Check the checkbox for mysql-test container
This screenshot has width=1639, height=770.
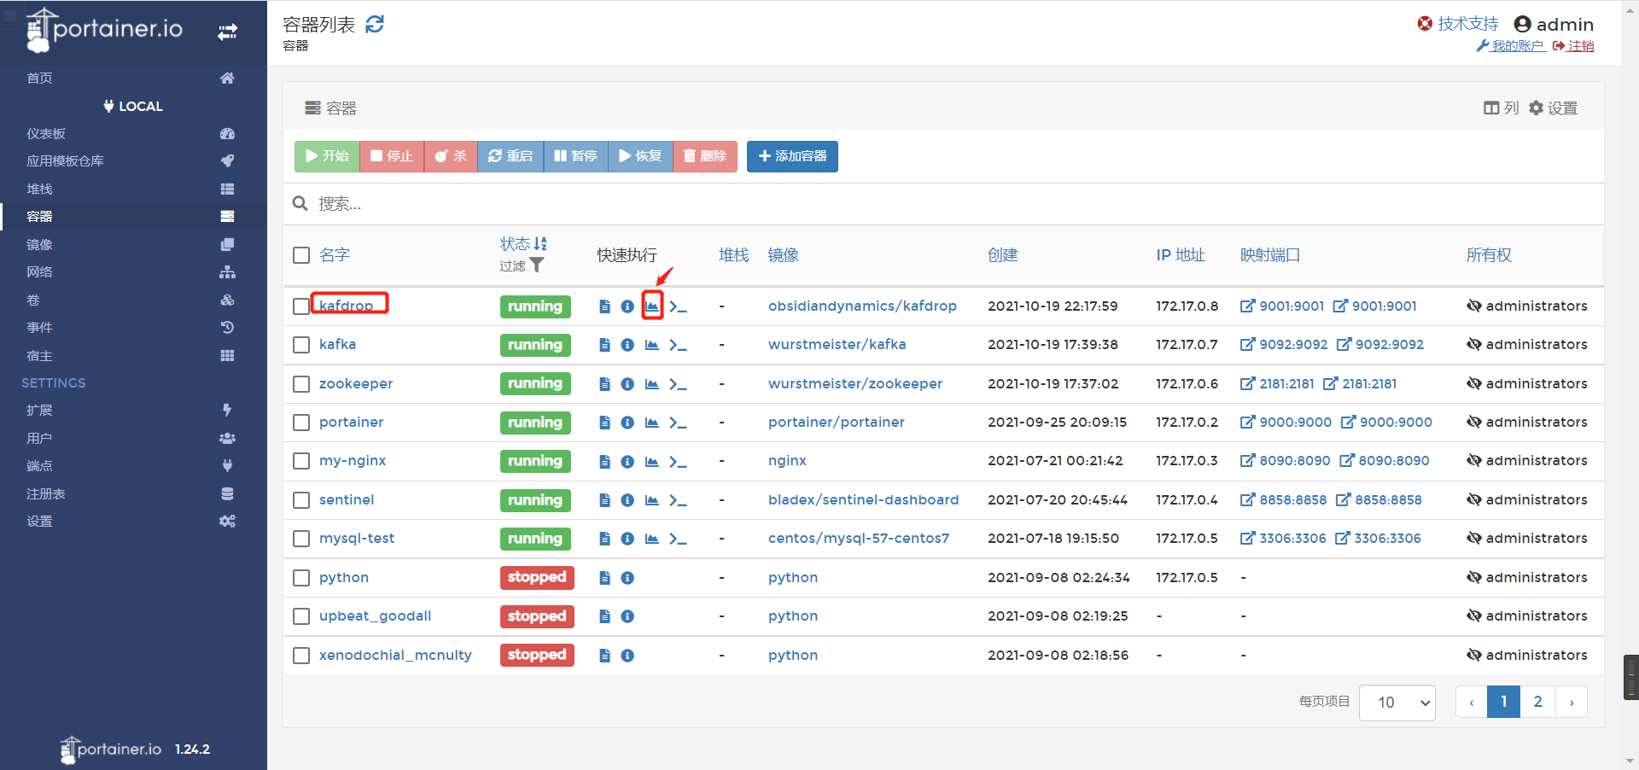pyautogui.click(x=300, y=539)
